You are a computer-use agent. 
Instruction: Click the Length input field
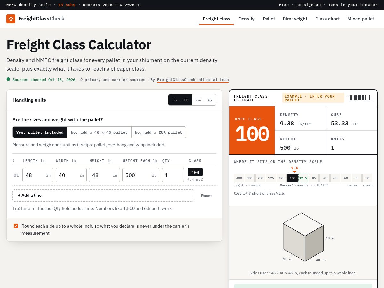[x=38, y=175]
